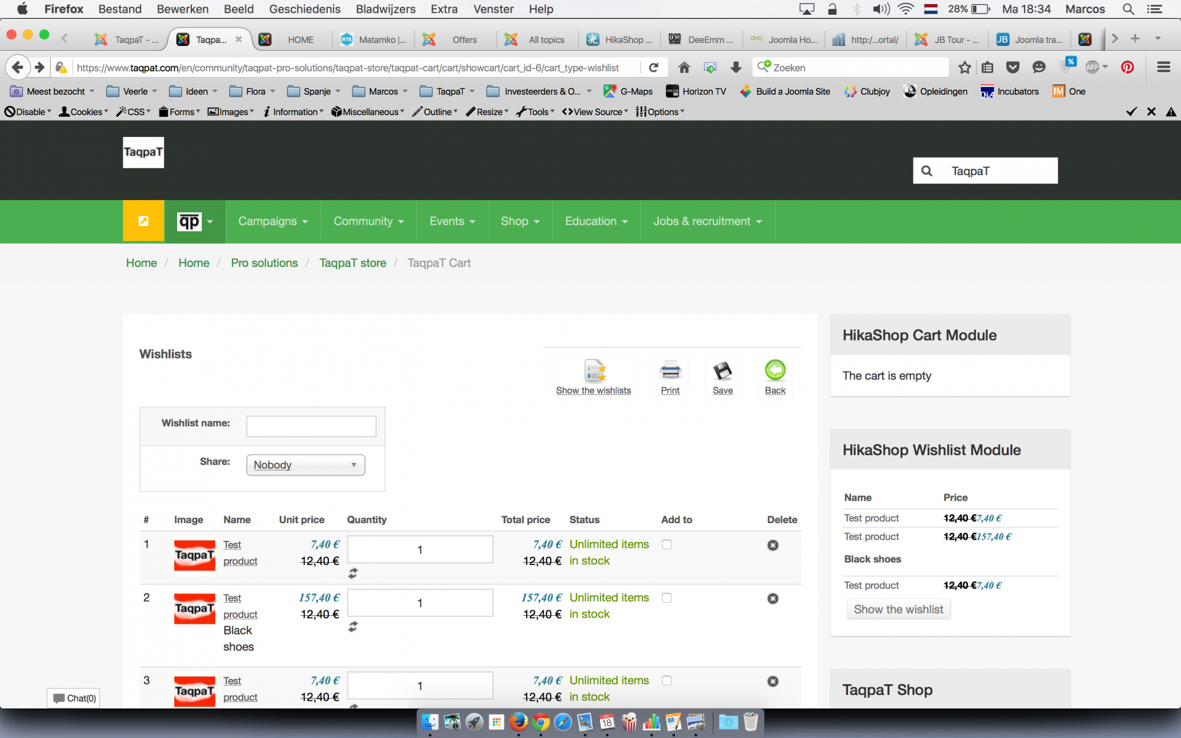Expand the Jobs & recruitment menu

pos(707,221)
